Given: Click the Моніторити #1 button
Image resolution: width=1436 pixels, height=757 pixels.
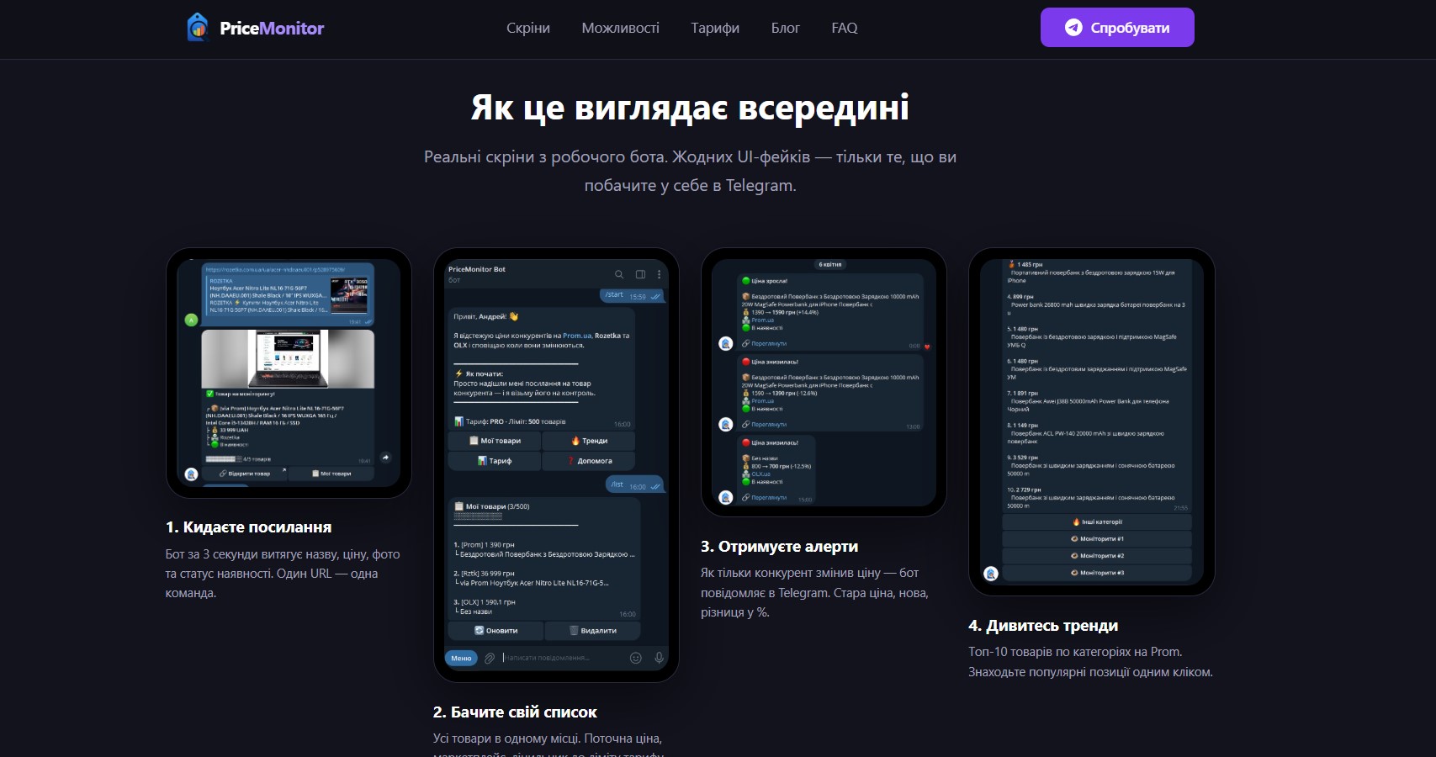Looking at the screenshot, I should [x=1097, y=538].
